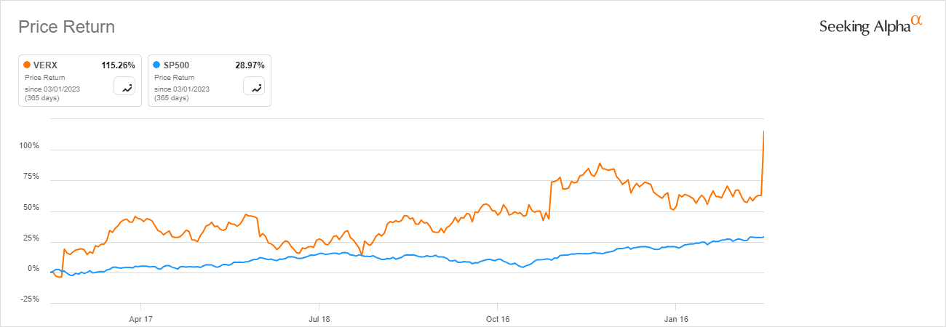946x327 pixels.
Task: Click the VERX spike at chart end
Action: pyautogui.click(x=763, y=145)
